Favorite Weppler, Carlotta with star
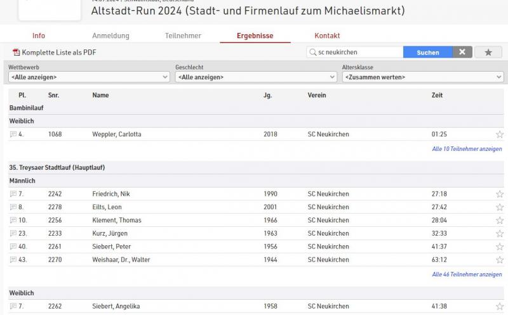 (500, 134)
